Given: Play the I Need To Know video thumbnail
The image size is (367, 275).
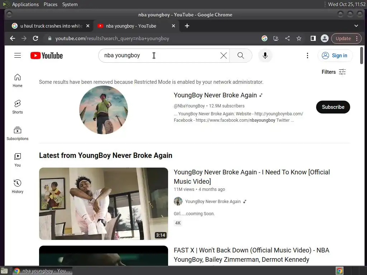Looking at the screenshot, I should pos(104,204).
